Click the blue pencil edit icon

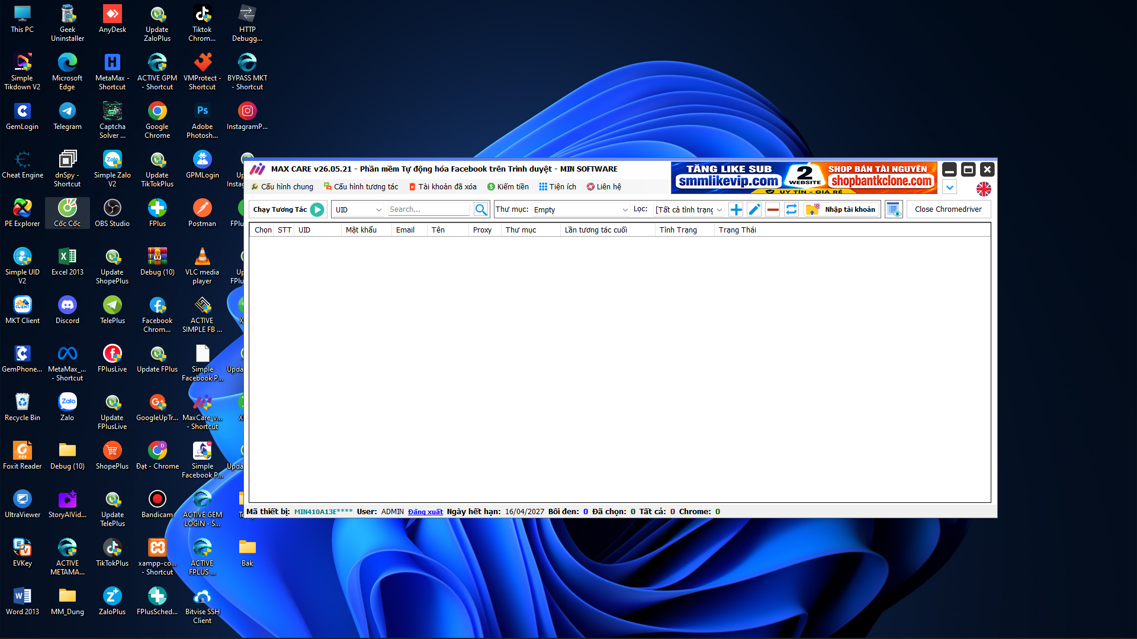pyautogui.click(x=754, y=209)
